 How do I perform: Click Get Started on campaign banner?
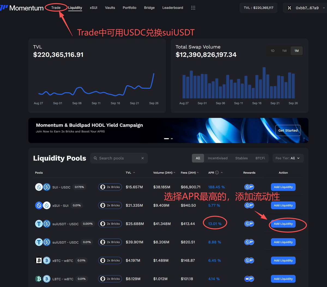pos(288,131)
